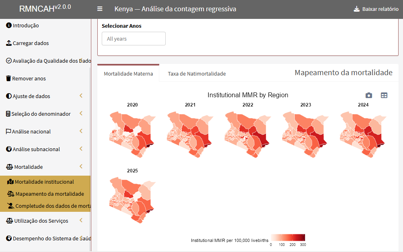Click the Análise nacional flag icon
The image size is (403, 252).
pyautogui.click(x=8, y=131)
